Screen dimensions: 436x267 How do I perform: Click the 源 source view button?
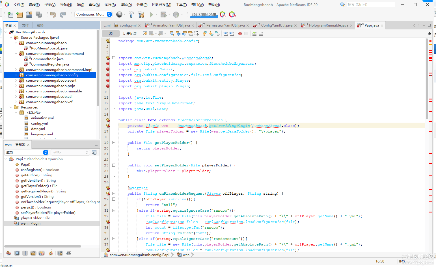tap(111, 34)
